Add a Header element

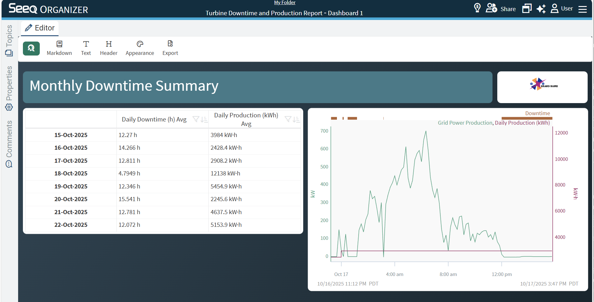(108, 48)
